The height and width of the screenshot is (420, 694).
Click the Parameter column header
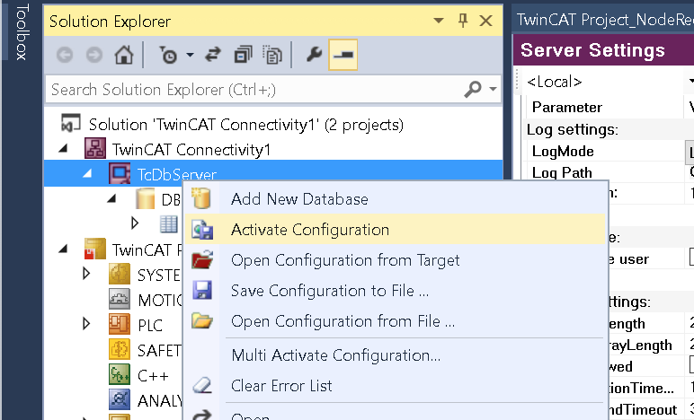point(566,108)
